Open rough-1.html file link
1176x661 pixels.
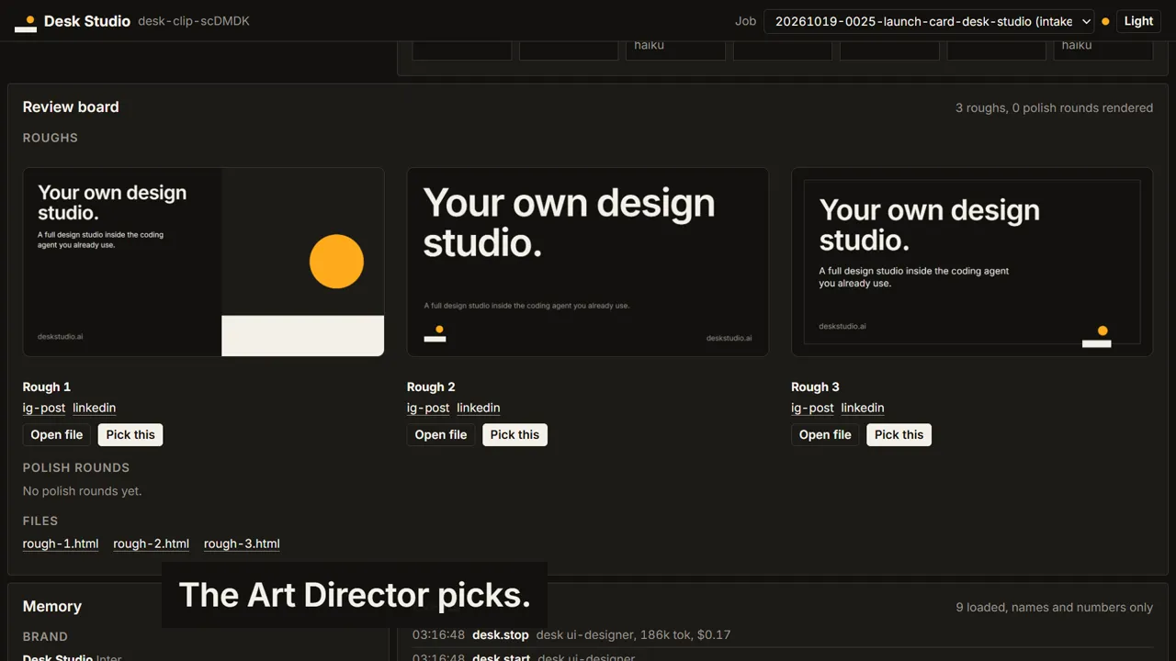pos(61,543)
